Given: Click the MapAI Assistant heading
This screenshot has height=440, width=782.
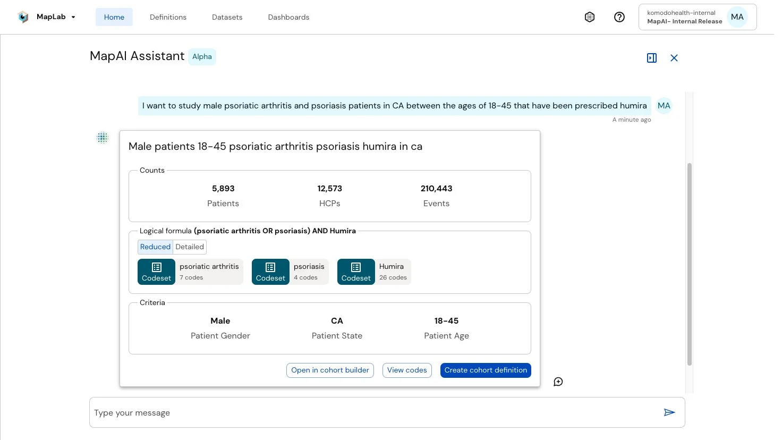Looking at the screenshot, I should point(137,56).
